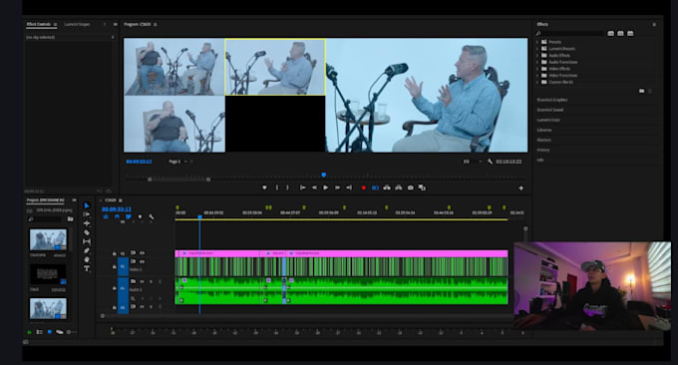Click Program monitor playhead marker

(323, 175)
